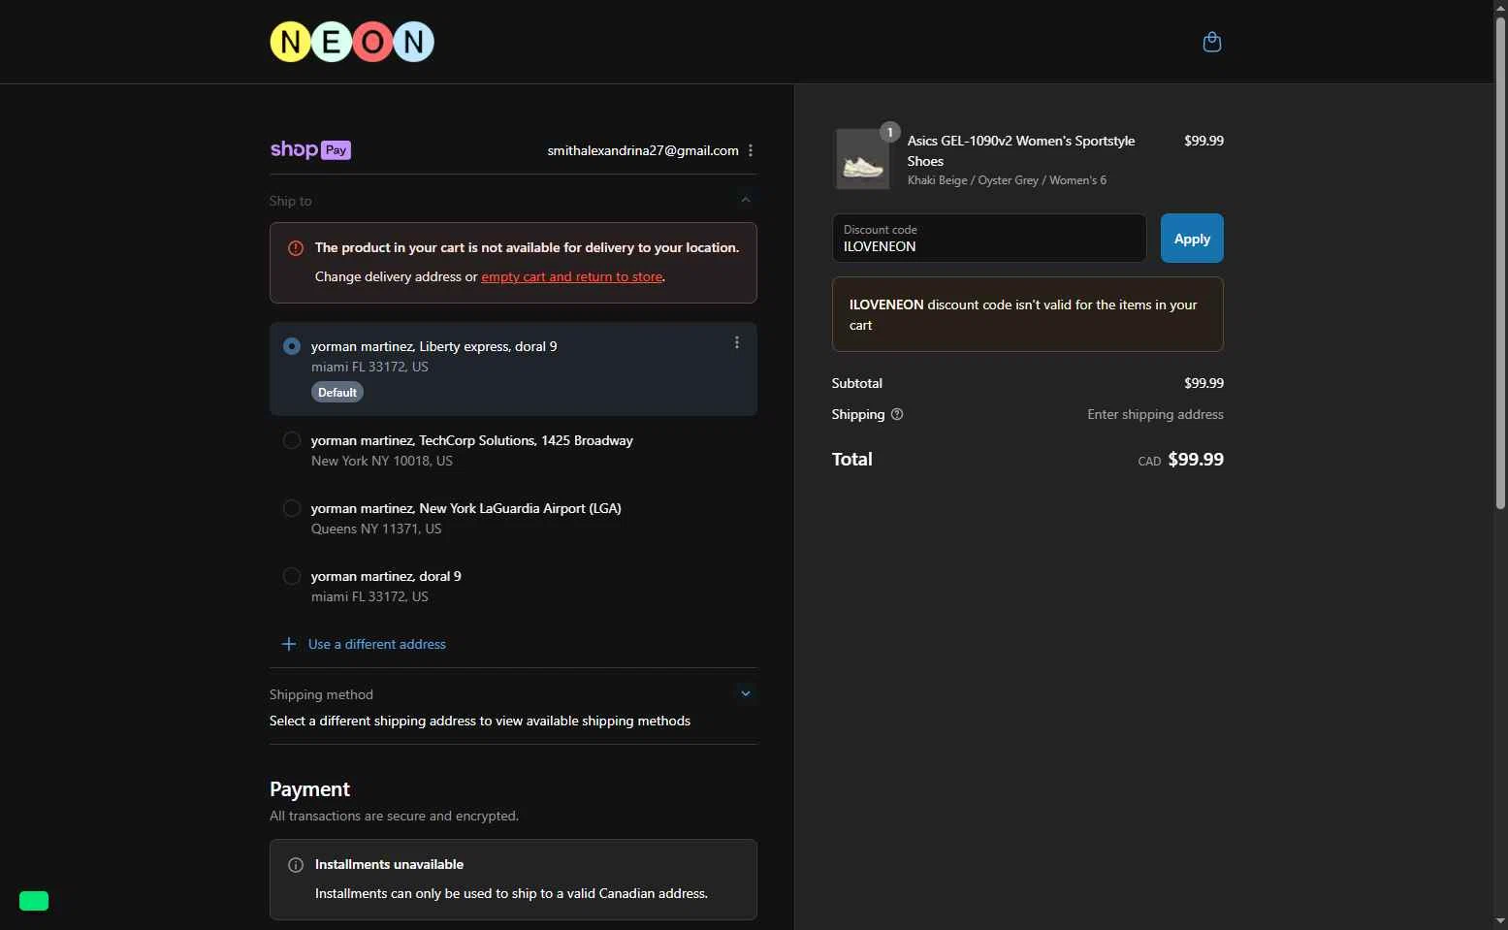1508x930 pixels.
Task: Click the page vertical scrollbar
Action: (1500, 262)
